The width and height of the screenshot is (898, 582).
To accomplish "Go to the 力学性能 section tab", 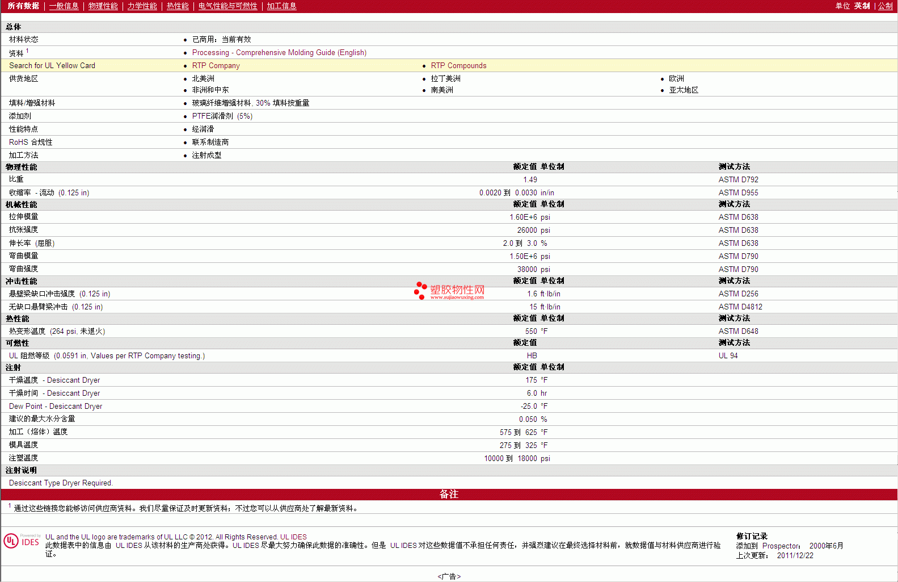I will pos(142,6).
